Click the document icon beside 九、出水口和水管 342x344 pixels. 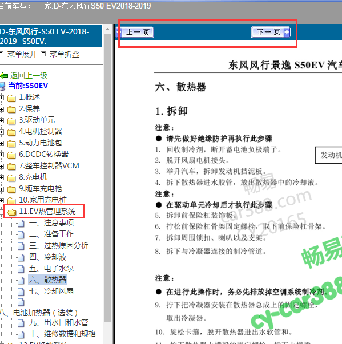[21, 323]
